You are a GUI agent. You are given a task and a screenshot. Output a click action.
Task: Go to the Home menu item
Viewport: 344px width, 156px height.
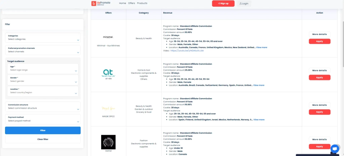122,3
